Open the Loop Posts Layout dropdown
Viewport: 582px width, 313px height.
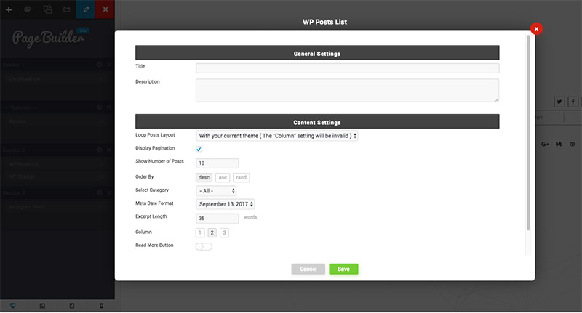pos(277,136)
